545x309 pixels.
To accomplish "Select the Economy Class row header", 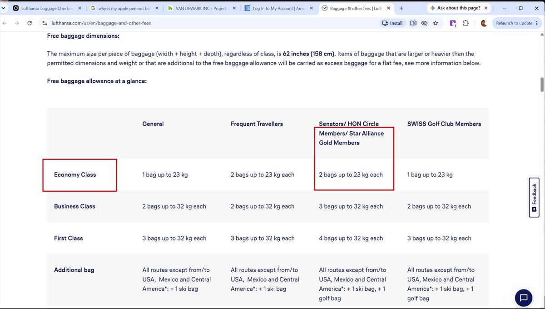I will point(75,174).
